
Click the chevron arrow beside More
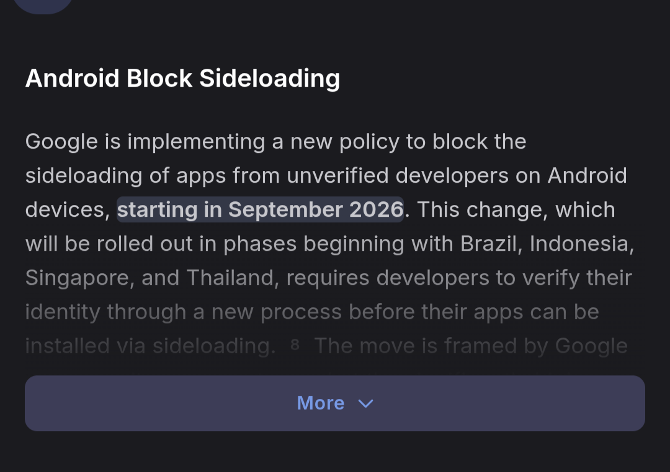click(x=366, y=404)
